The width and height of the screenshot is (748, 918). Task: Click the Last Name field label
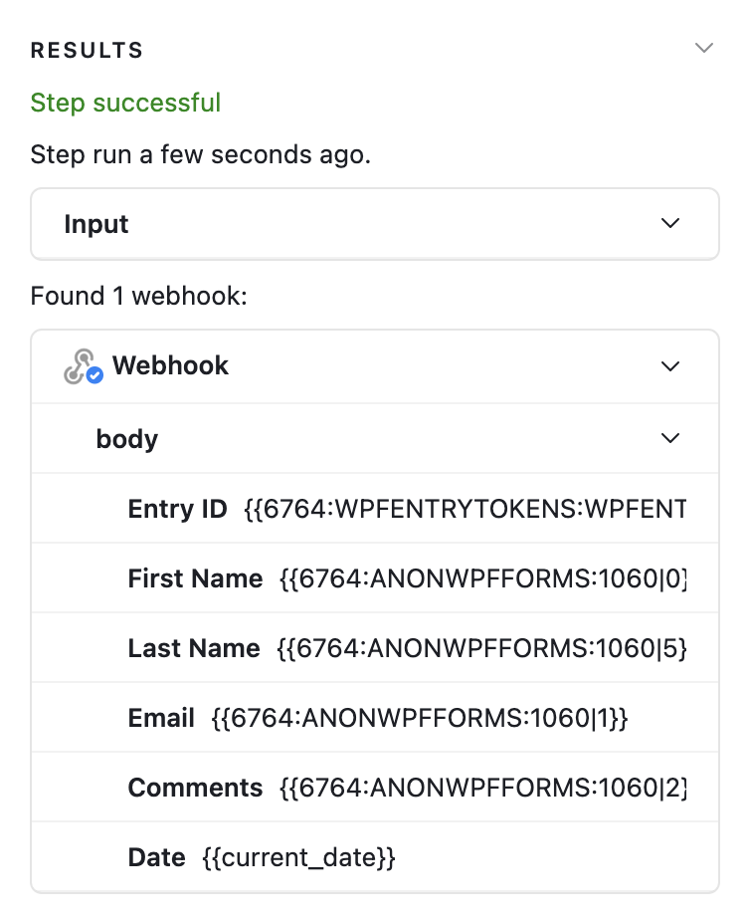tap(194, 648)
